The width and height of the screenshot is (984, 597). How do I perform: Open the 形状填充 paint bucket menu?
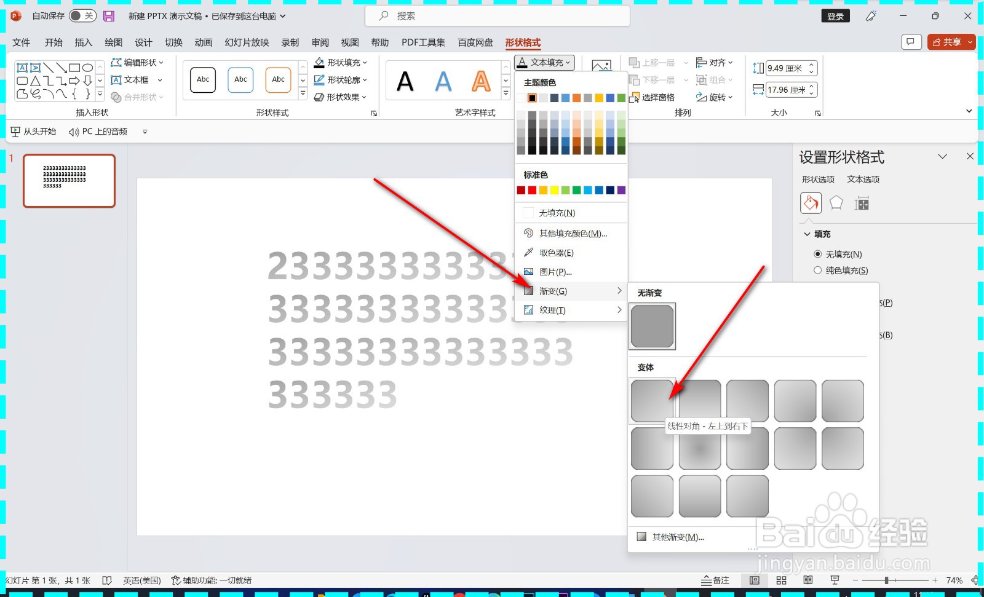tap(341, 63)
